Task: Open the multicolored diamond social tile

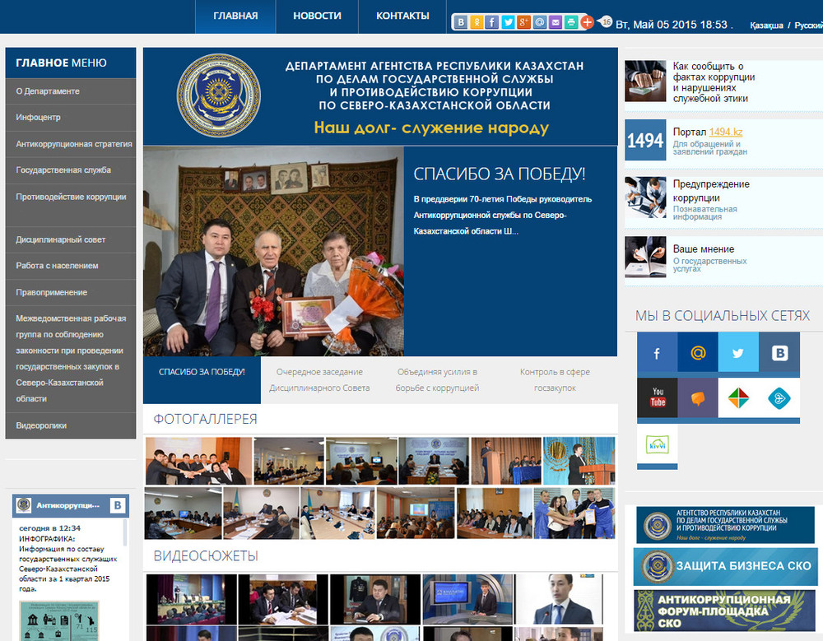Action: coord(738,398)
